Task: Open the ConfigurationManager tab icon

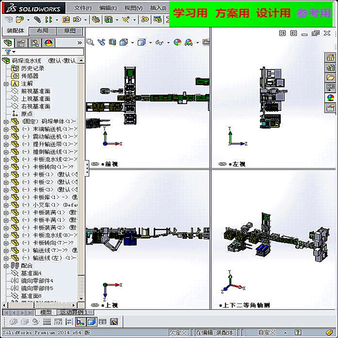Action: [x=35, y=43]
